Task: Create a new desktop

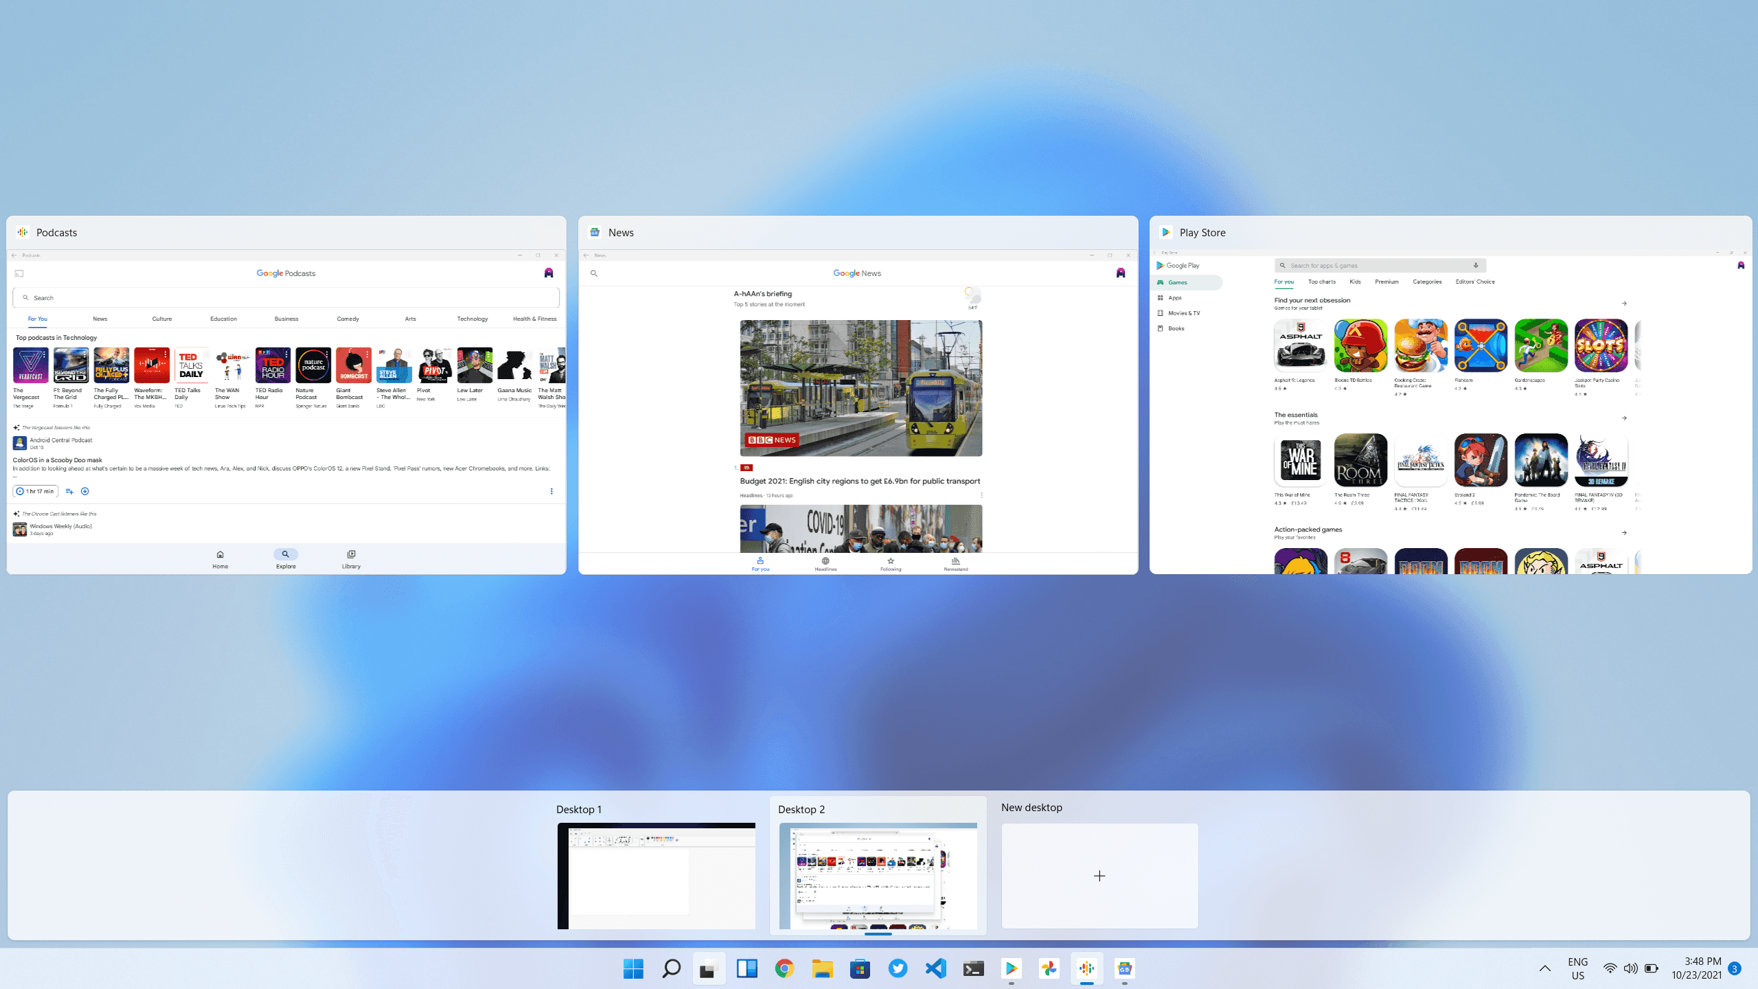Action: [x=1099, y=876]
